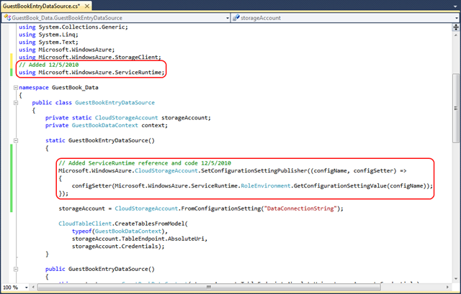Screen dimensions: 461x294
Task: Click 'typeof(GuestBookDataContext),' line
Action: point(120,231)
